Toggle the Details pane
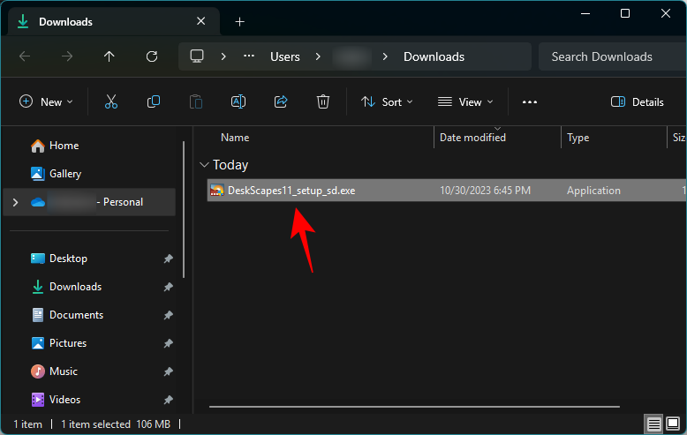 point(637,102)
